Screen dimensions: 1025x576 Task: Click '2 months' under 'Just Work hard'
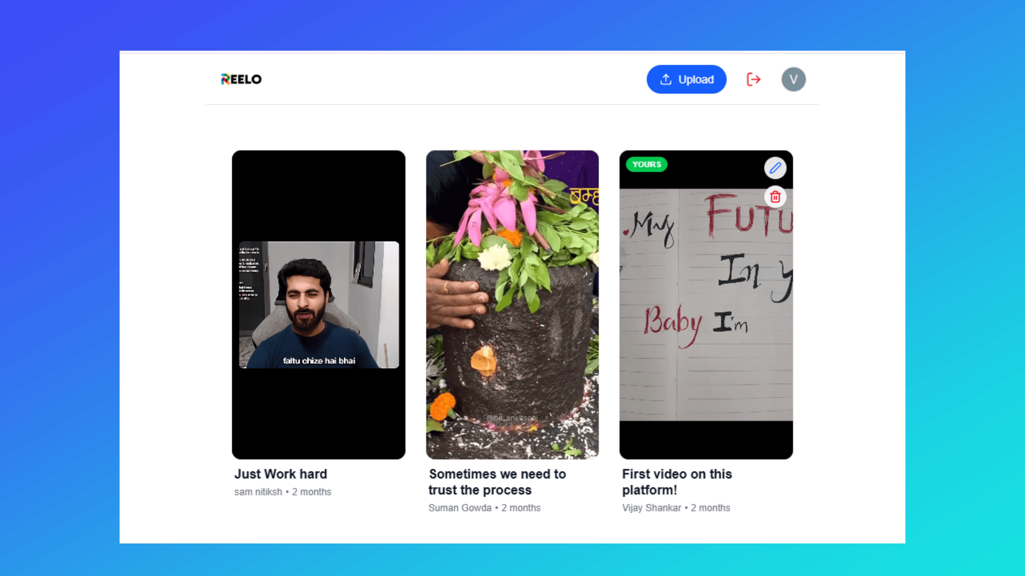point(312,492)
